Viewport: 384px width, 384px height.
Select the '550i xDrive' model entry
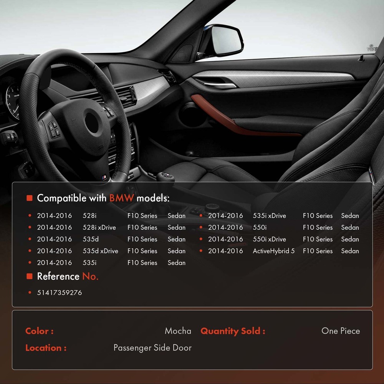click(x=270, y=239)
